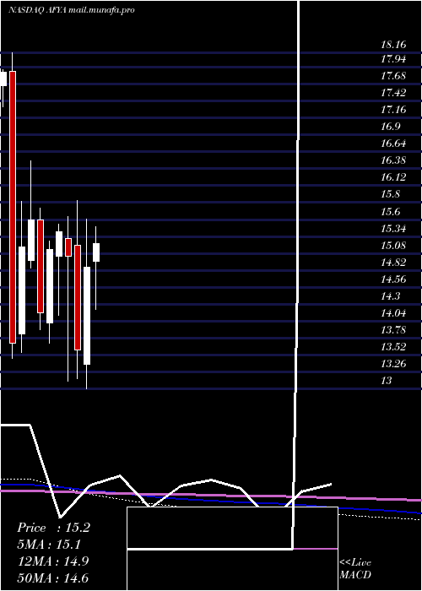The image size is (422, 591).
Task: Click the 16.9 price axis label
Action: coord(390,127)
